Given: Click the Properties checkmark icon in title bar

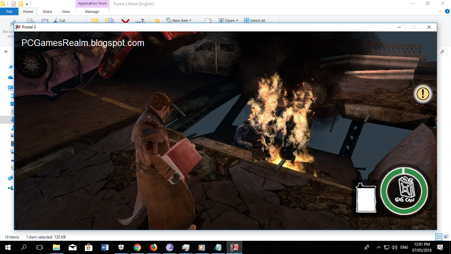Looking at the screenshot, I should point(14,4).
